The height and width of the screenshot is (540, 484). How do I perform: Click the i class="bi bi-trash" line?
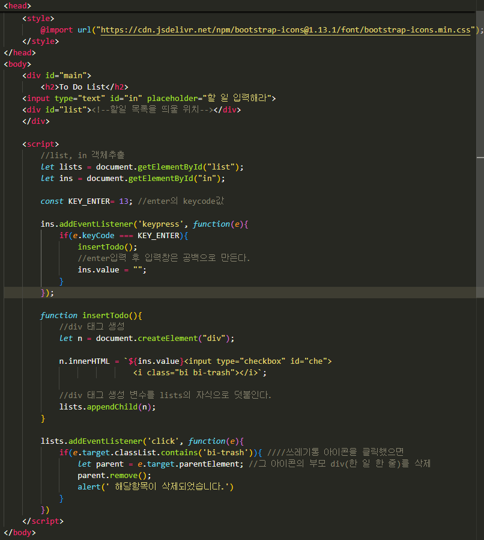(200, 373)
